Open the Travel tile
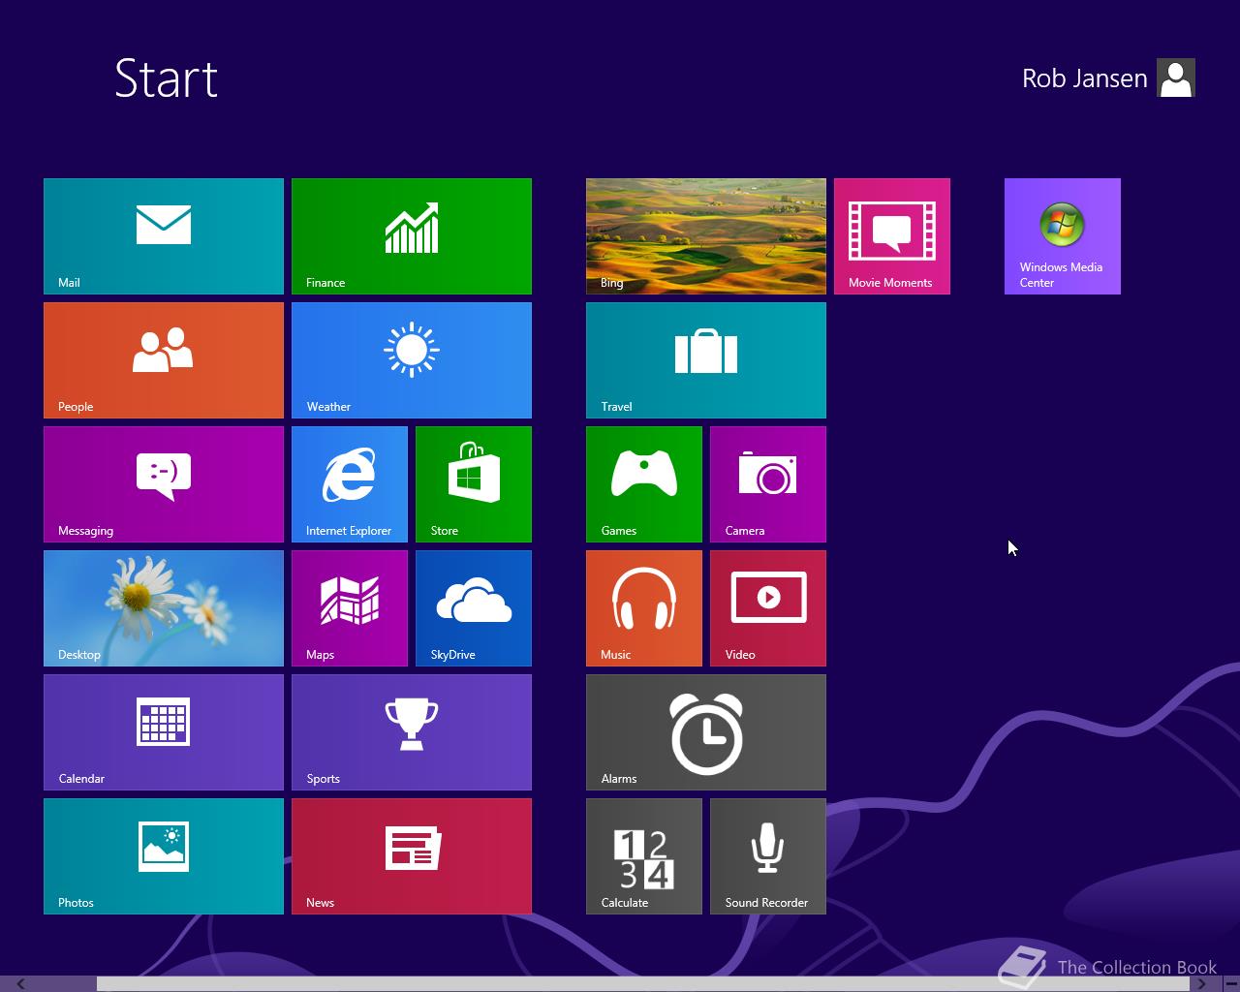 (706, 360)
